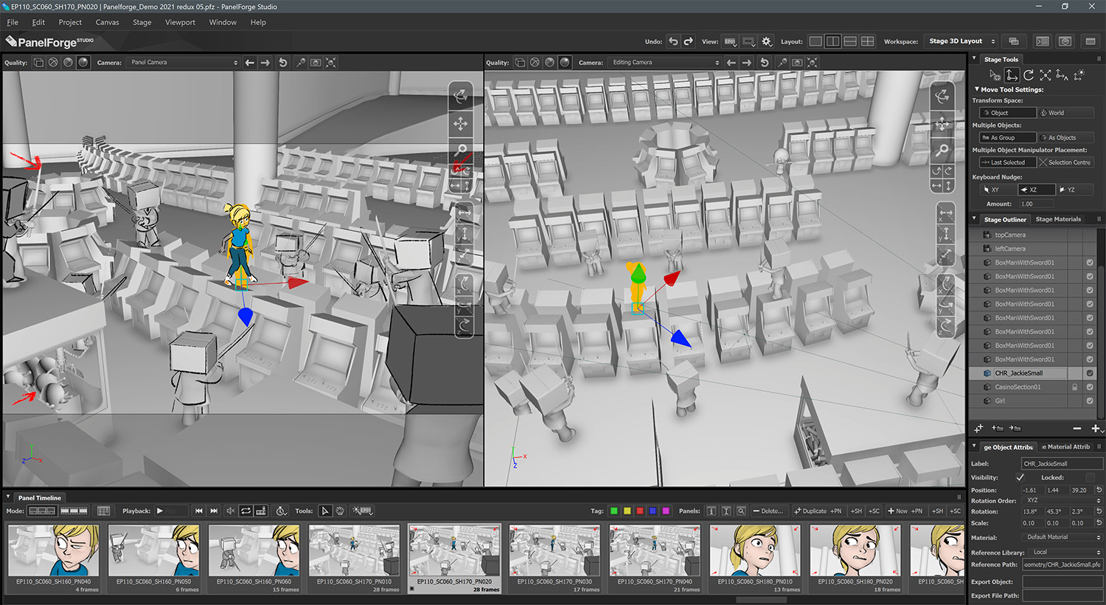
Task: Reset the camera in Editing Camera viewport
Action: pos(765,63)
